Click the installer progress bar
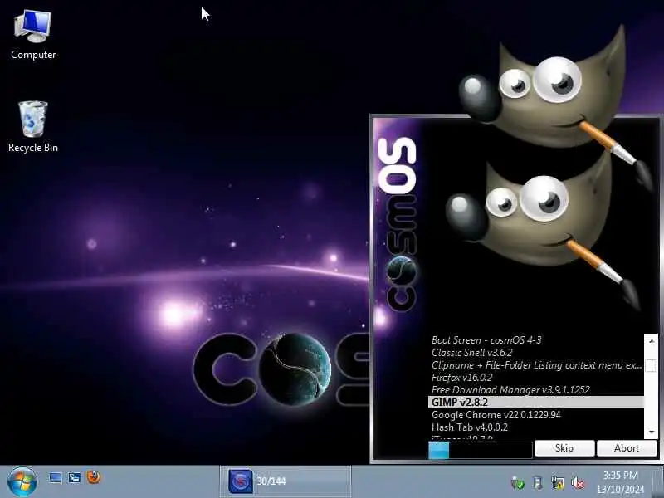Image resolution: width=664 pixels, height=498 pixels. (x=481, y=450)
